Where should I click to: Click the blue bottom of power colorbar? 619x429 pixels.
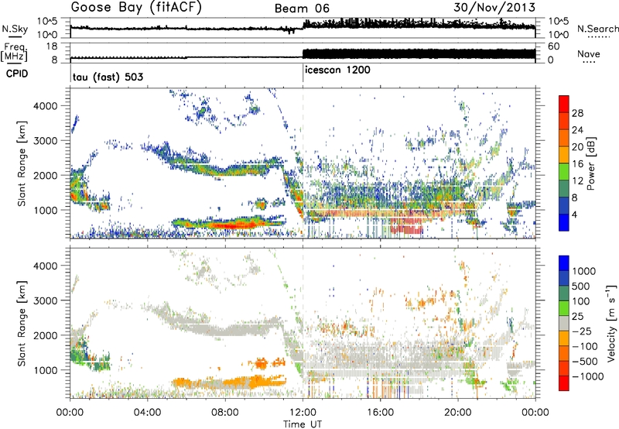tap(564, 222)
